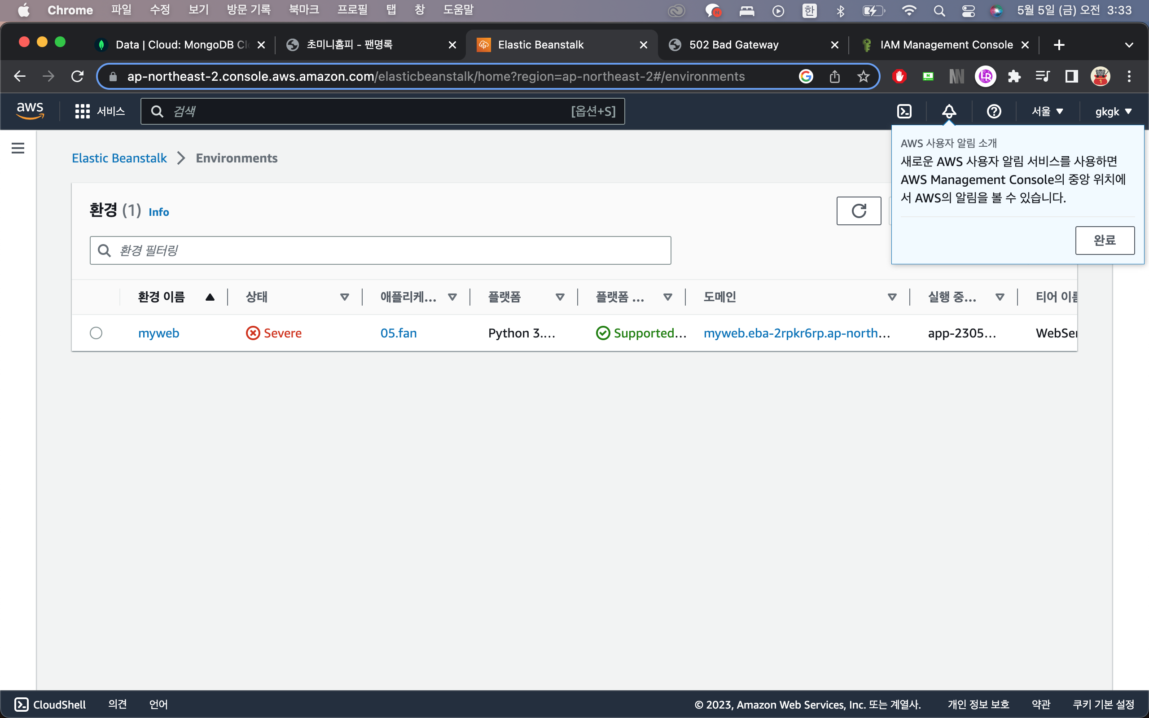Open the CloudShell icon in the footer
This screenshot has width=1149, height=718.
click(22, 704)
